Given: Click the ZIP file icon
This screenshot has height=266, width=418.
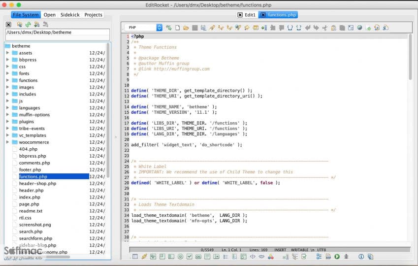Looking at the screenshot, I should [x=328, y=257].
